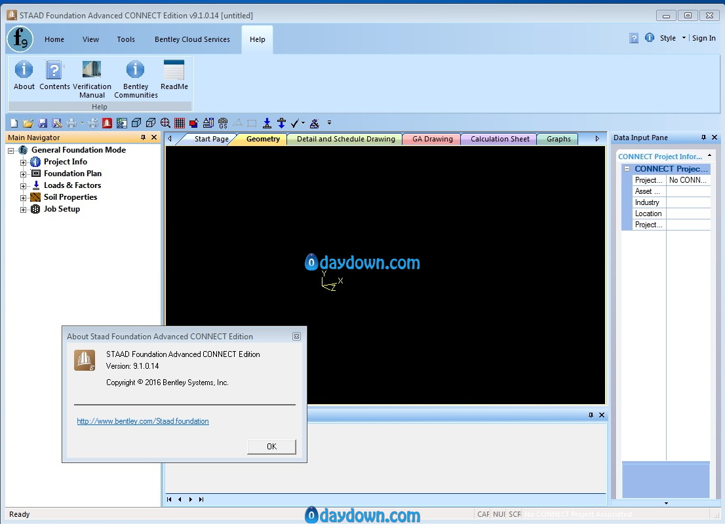The height and width of the screenshot is (524, 725).
Task: Switch to the Start Page tab
Action: coord(211,139)
